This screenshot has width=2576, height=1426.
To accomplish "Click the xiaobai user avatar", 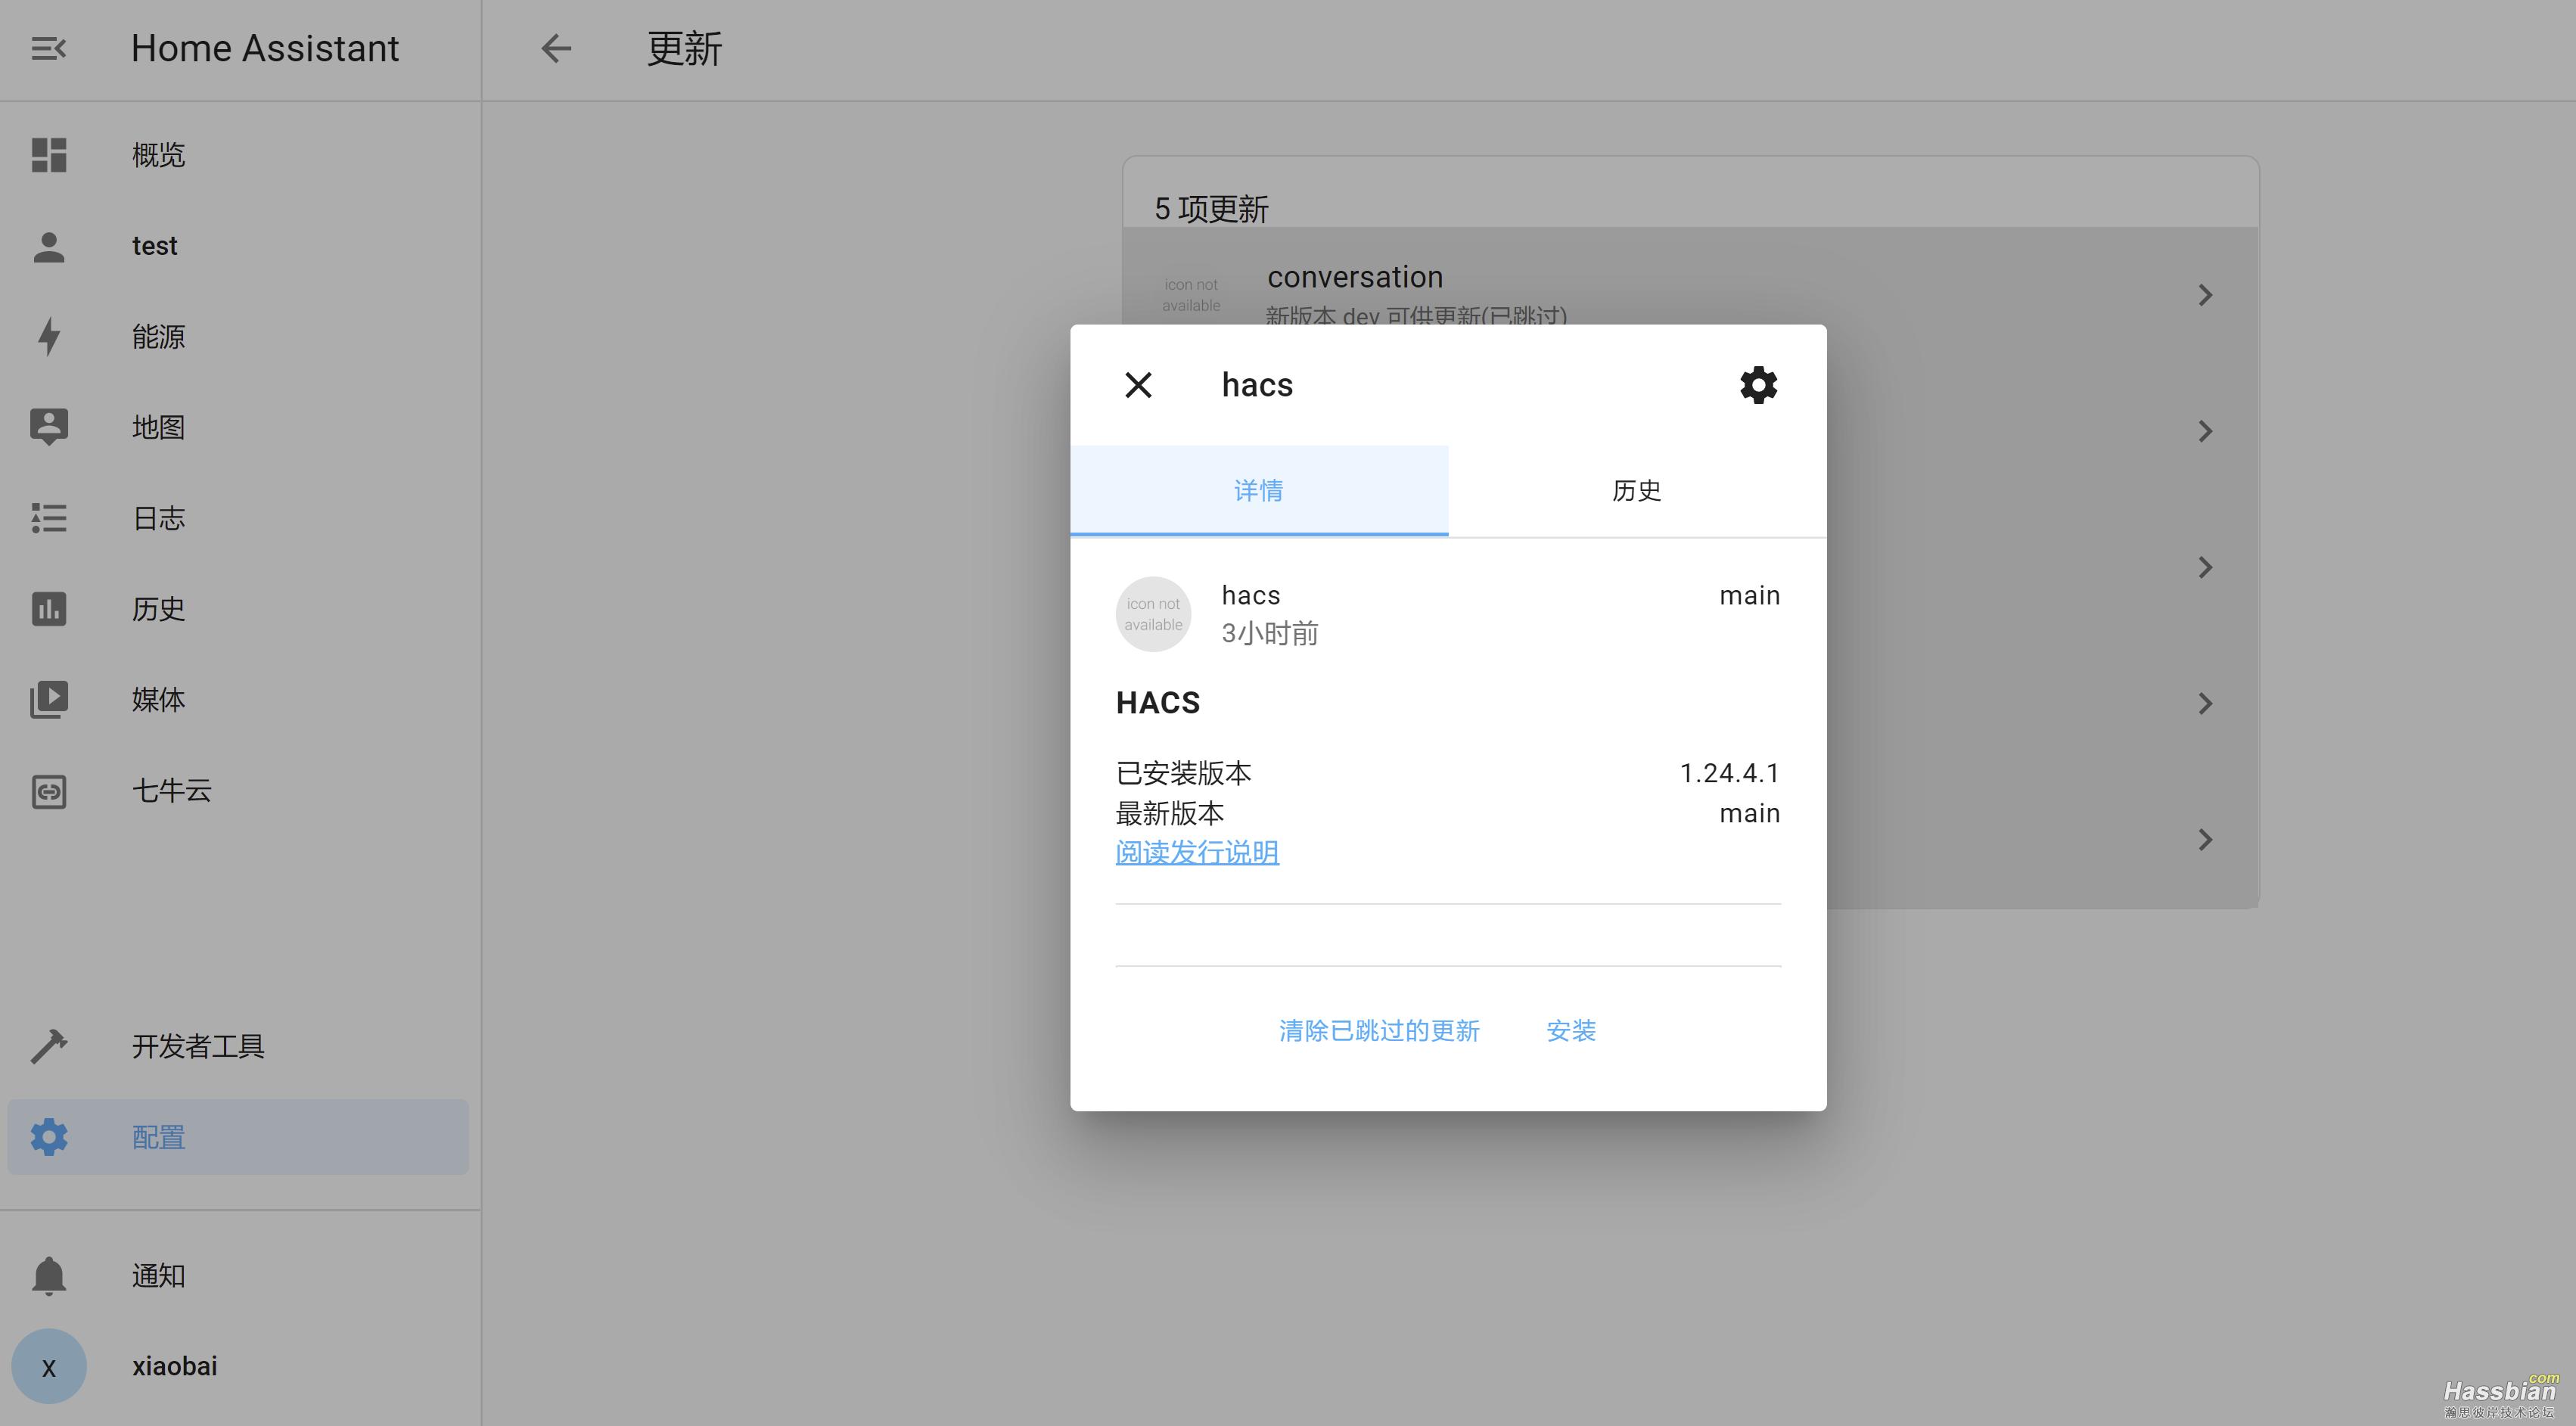I will pyautogui.click(x=48, y=1366).
